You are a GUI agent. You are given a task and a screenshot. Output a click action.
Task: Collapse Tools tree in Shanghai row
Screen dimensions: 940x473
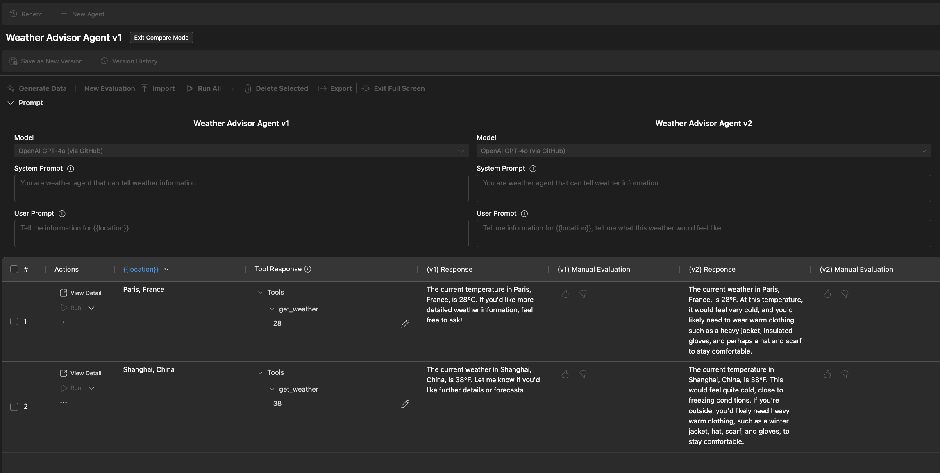[260, 373]
